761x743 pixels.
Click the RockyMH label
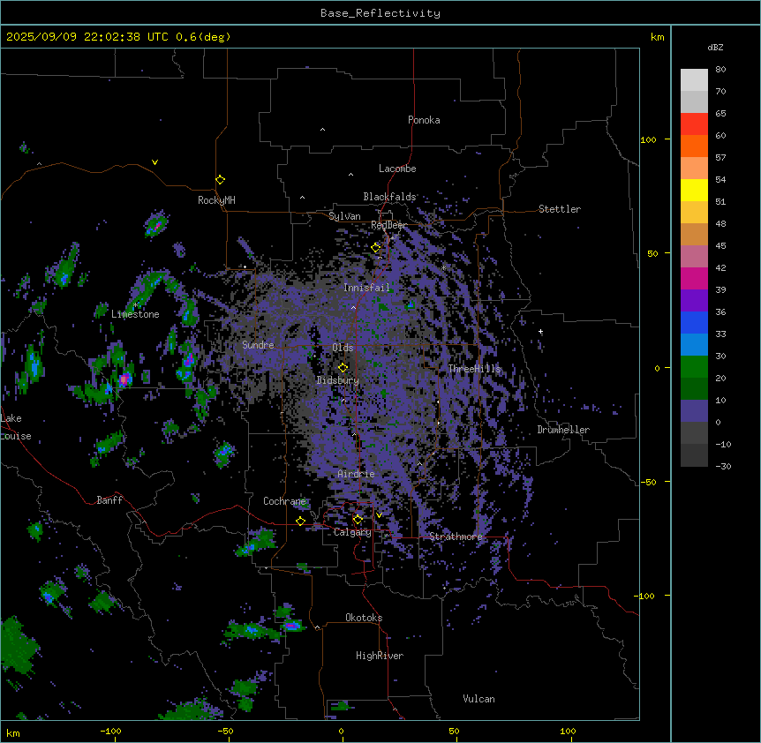(x=216, y=199)
